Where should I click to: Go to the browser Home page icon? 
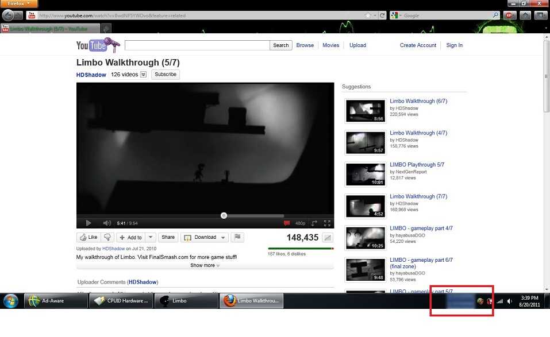pyautogui.click(x=525, y=15)
